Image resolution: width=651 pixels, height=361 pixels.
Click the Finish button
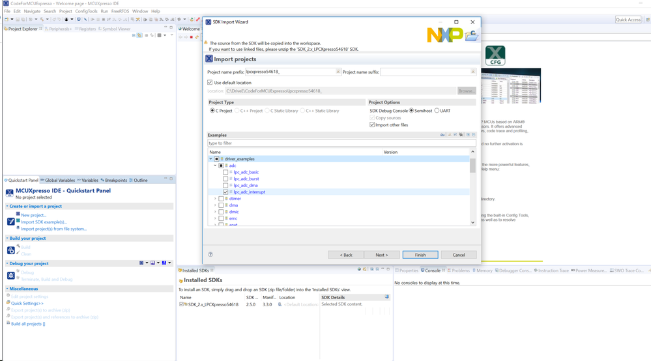point(420,255)
